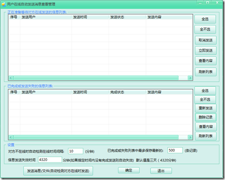Click 刷新列表 button beside the completed list

click(206, 136)
